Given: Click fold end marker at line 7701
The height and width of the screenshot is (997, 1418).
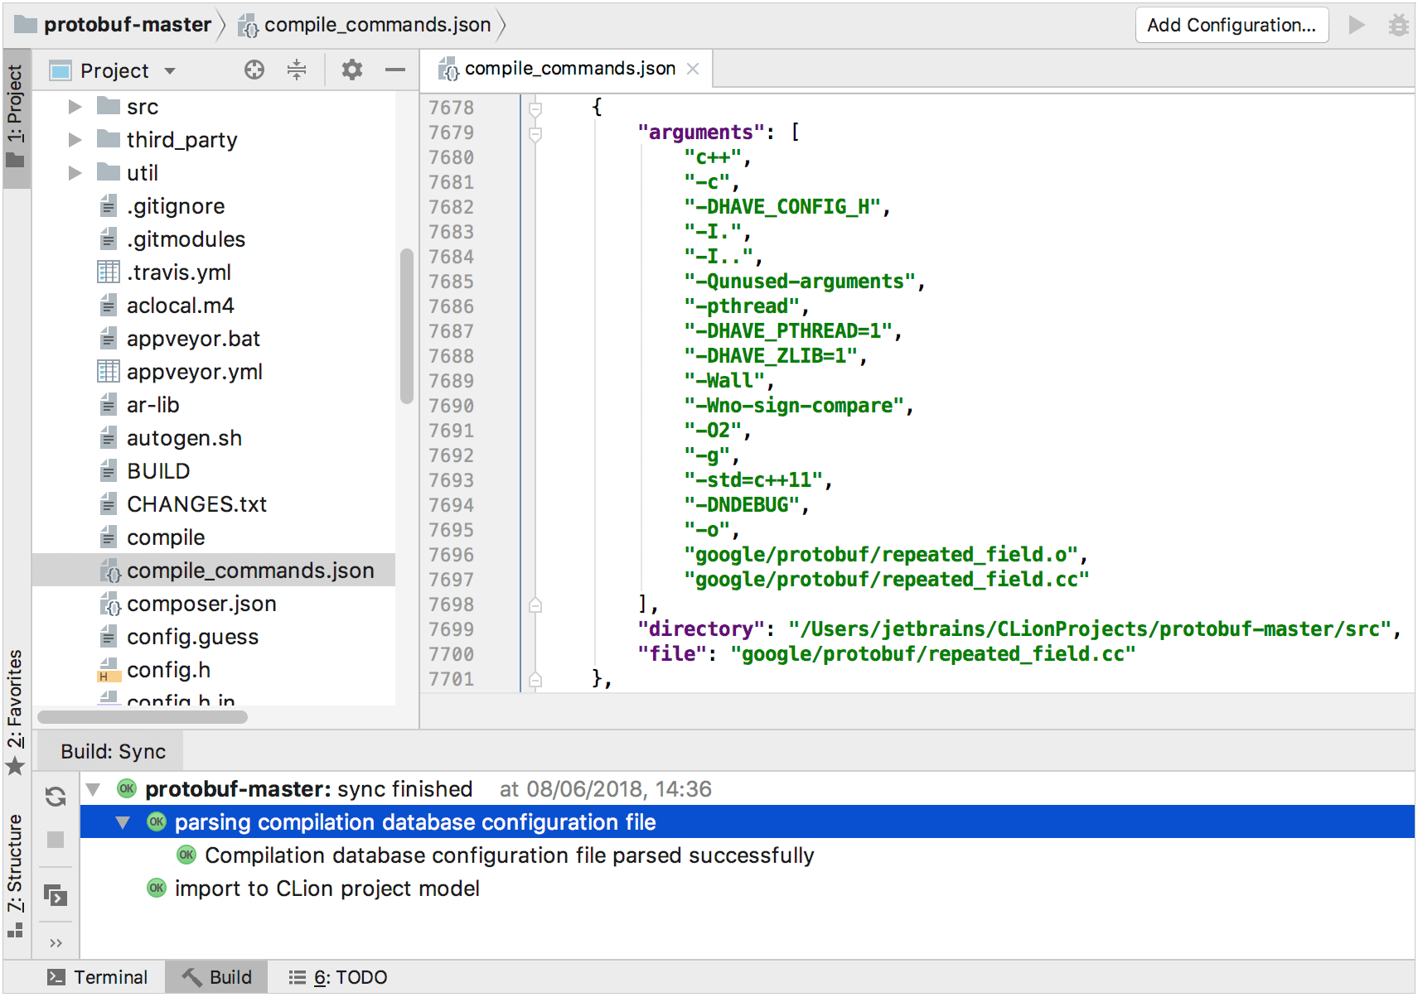Looking at the screenshot, I should pos(535,680).
